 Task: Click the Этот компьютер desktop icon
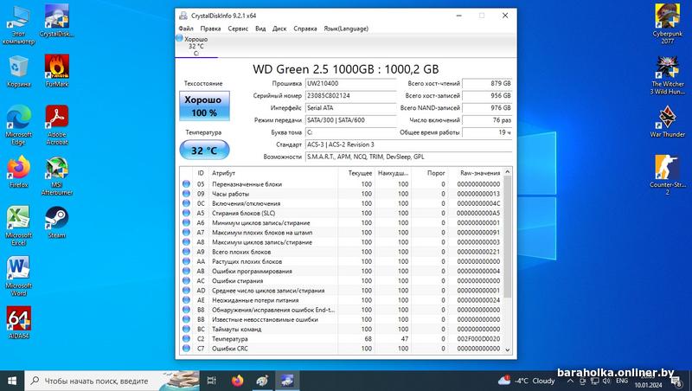point(18,25)
